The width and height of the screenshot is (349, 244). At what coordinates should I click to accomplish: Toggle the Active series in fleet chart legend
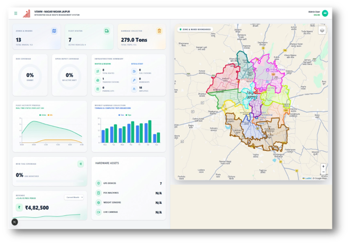[x=43, y=115]
